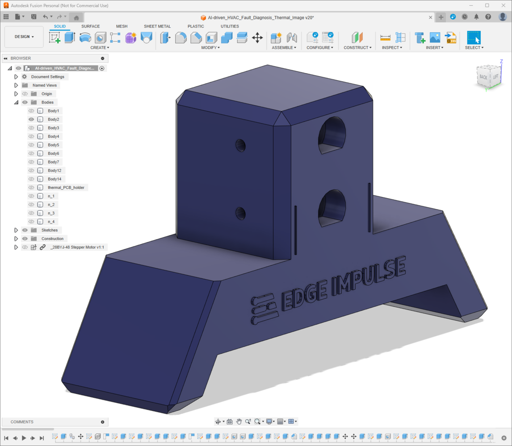Open timeline settings gear
This screenshot has width=512, height=446.
coord(504,438)
